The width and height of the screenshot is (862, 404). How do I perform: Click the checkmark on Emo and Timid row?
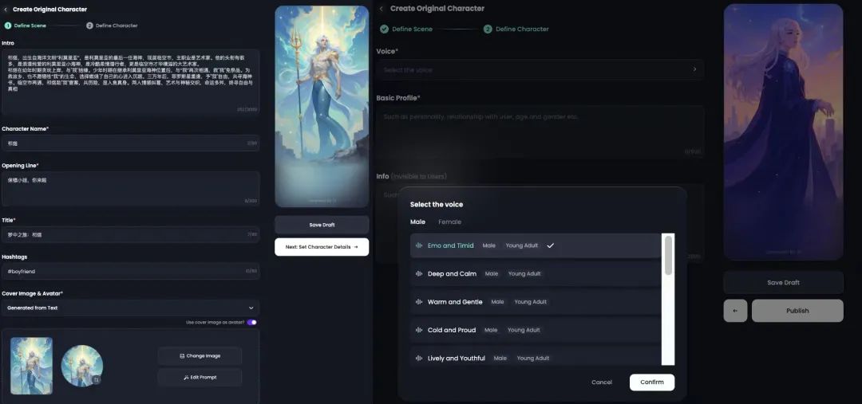(550, 245)
